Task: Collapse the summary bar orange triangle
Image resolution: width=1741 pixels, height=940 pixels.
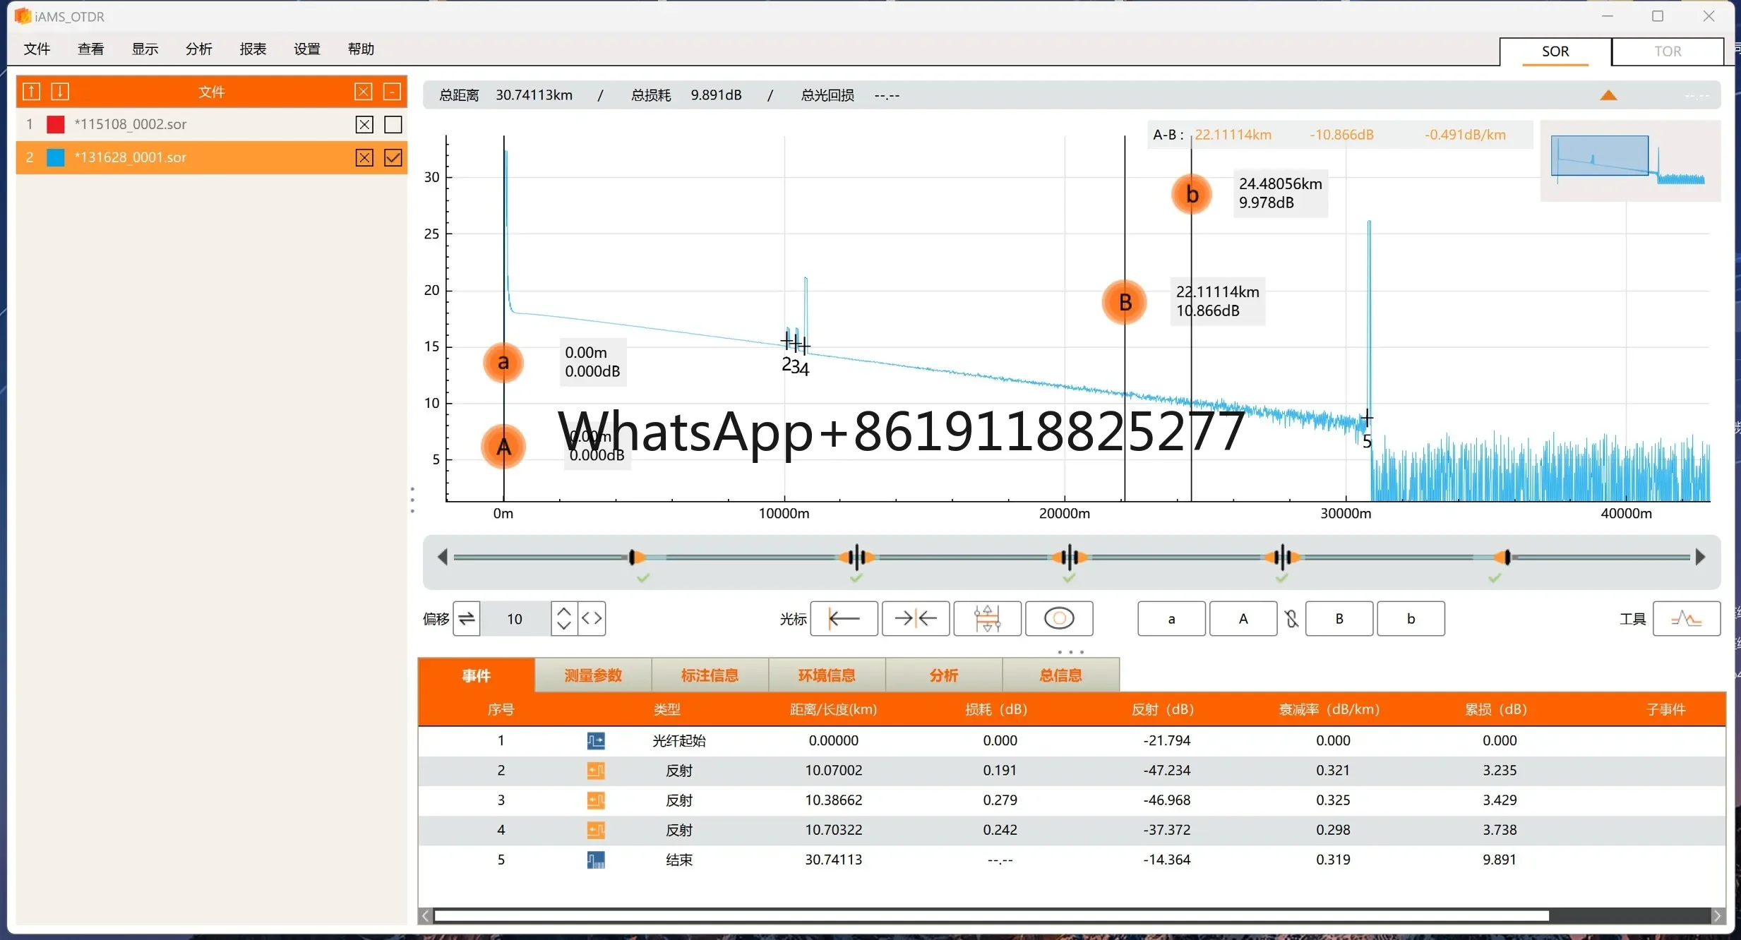Action: pos(1608,95)
